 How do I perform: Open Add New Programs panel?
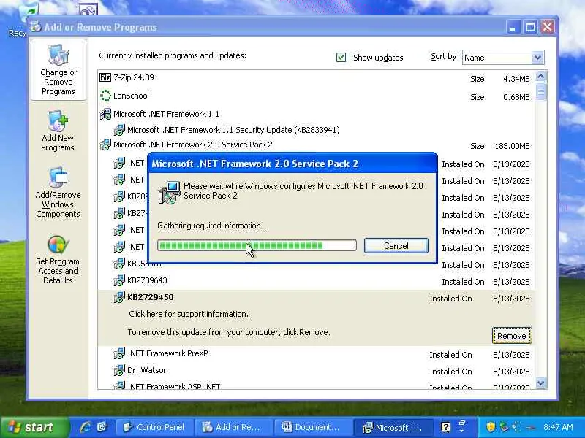tap(58, 131)
